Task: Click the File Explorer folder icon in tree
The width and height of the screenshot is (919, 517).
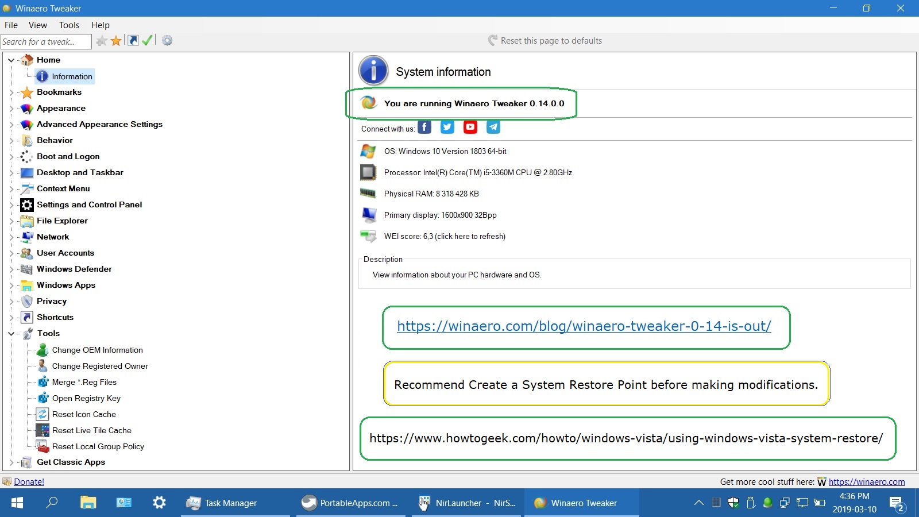Action: pyautogui.click(x=26, y=221)
